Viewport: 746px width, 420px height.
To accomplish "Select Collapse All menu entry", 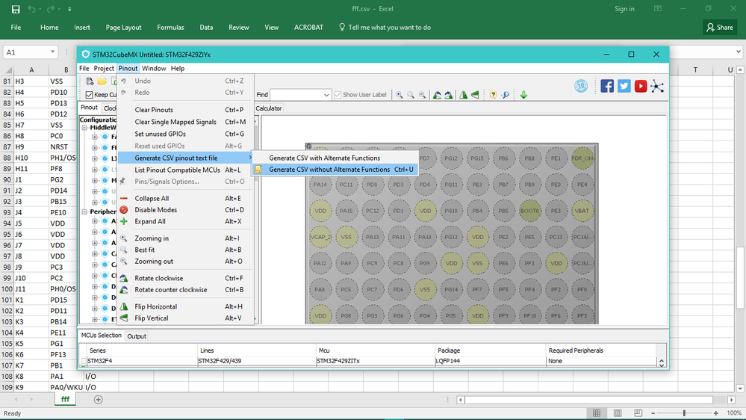I will click(x=185, y=199).
